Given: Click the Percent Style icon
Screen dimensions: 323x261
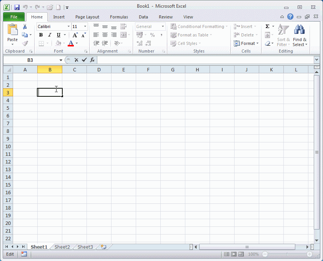Looking at the screenshot, I should click(x=152, y=35).
